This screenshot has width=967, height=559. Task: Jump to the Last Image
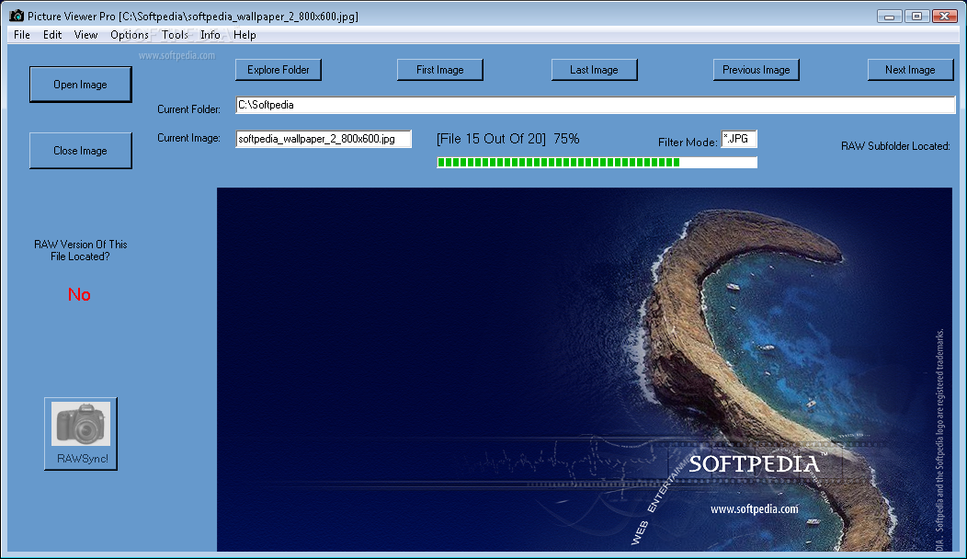pyautogui.click(x=594, y=70)
